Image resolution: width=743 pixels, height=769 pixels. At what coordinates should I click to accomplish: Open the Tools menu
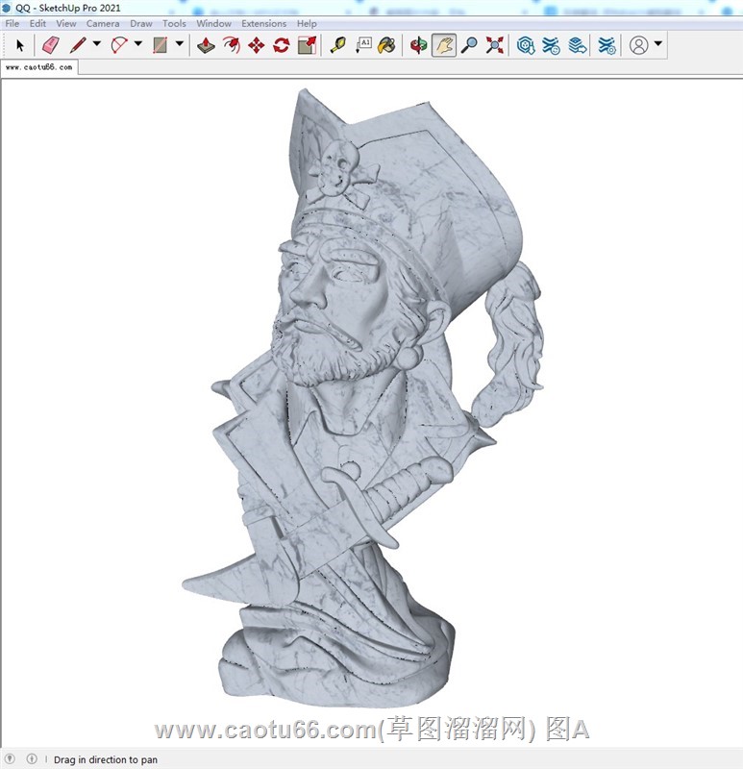(x=174, y=23)
